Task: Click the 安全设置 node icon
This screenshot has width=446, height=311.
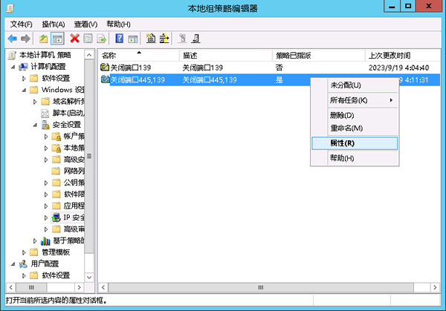Action: tap(45, 125)
